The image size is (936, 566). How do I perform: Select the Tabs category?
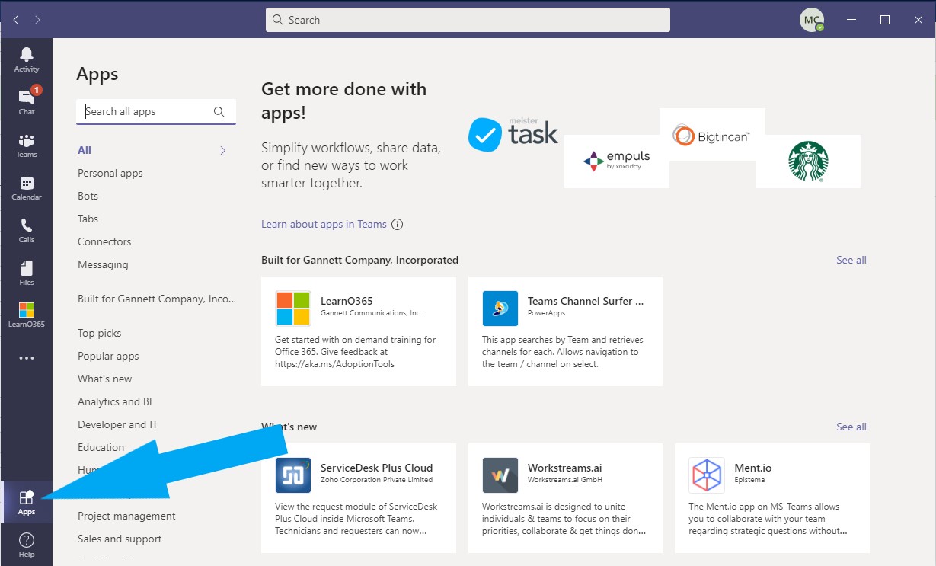coord(88,219)
